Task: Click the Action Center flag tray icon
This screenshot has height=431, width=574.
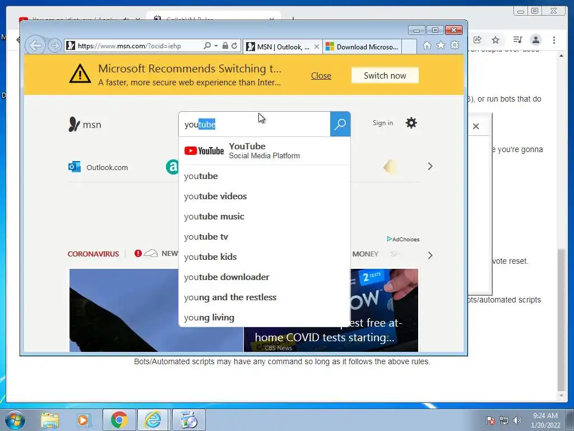Action: click(x=490, y=420)
